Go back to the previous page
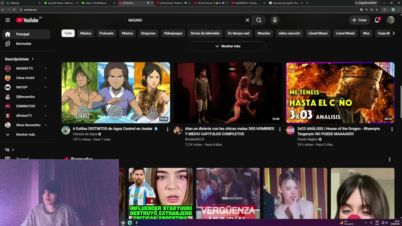 click(x=3, y=10)
